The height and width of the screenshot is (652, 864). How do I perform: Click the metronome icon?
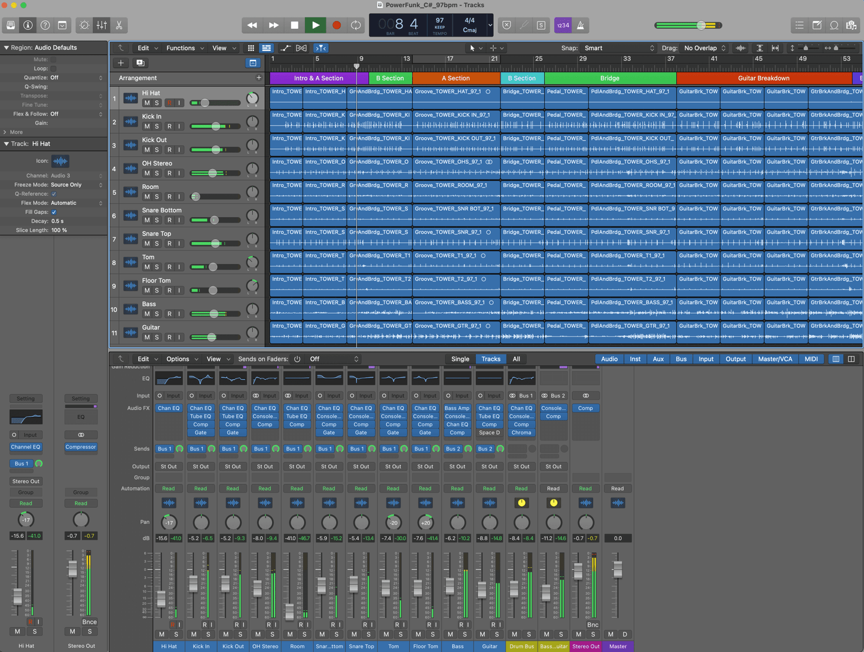click(x=580, y=25)
